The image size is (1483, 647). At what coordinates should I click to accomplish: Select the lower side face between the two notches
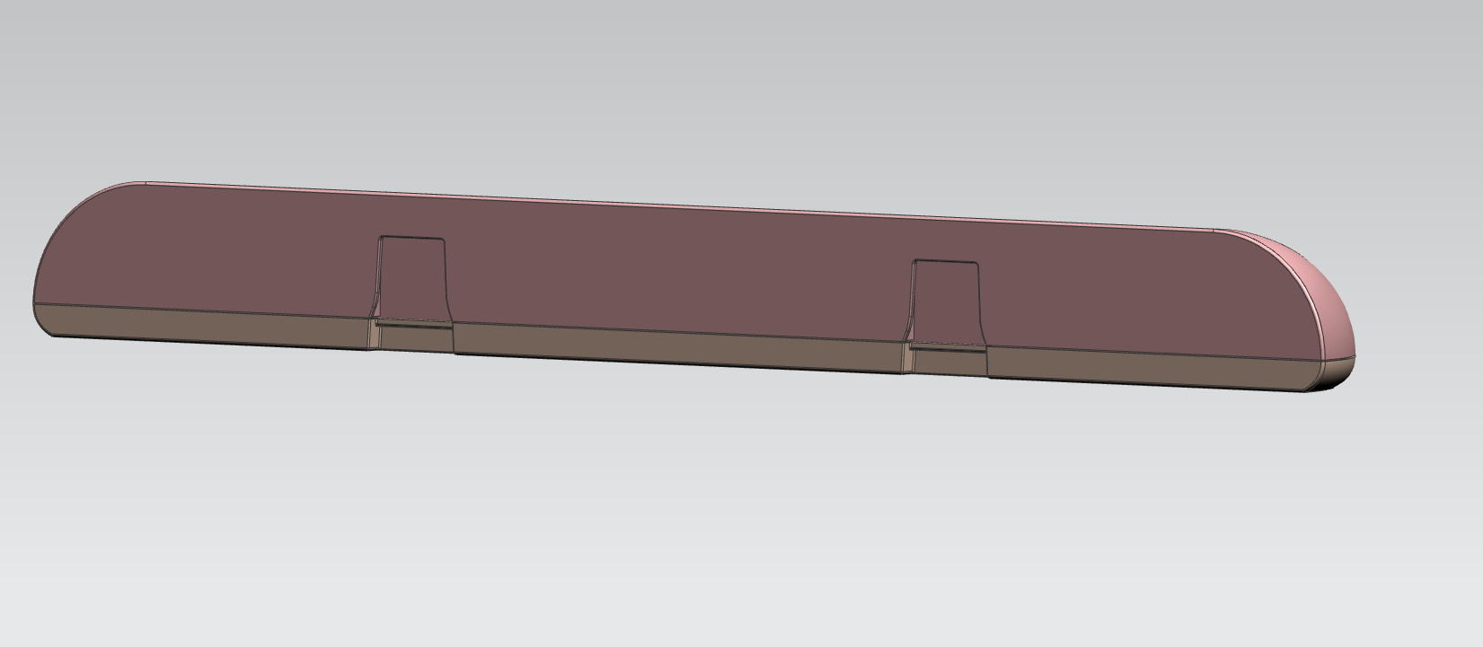(x=678, y=346)
